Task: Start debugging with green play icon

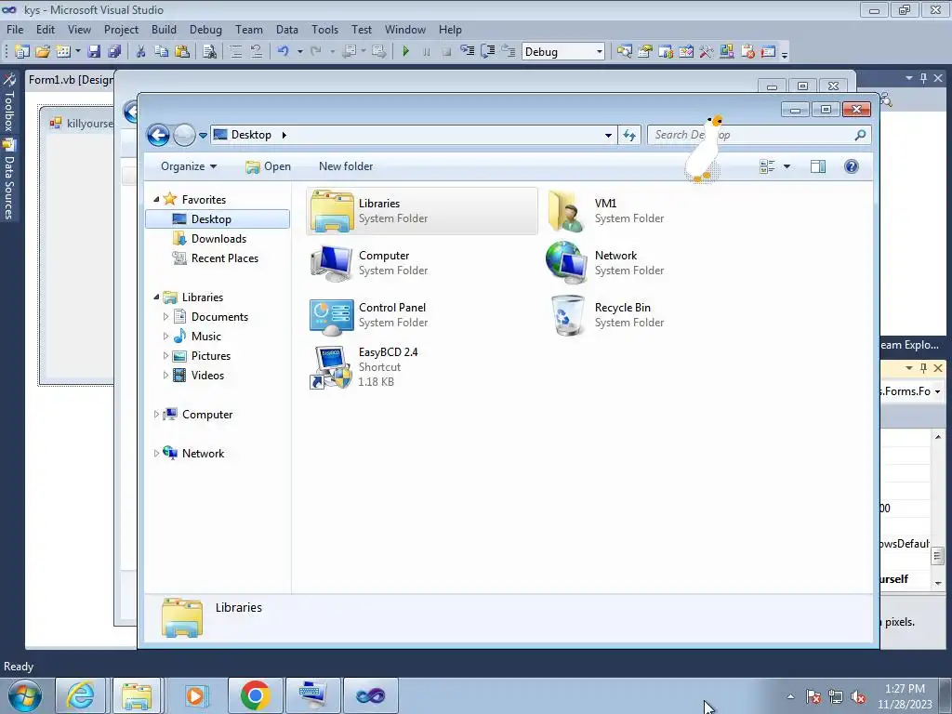Action: tap(405, 52)
